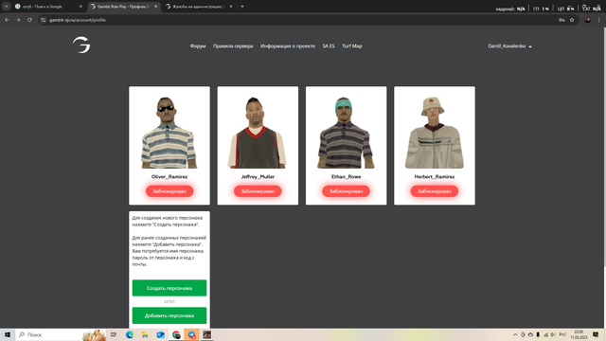Go back with the browser back arrow
This screenshot has width=606, height=341.
point(7,20)
